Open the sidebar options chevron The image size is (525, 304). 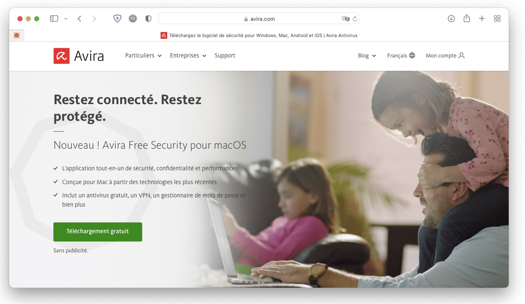pyautogui.click(x=66, y=19)
